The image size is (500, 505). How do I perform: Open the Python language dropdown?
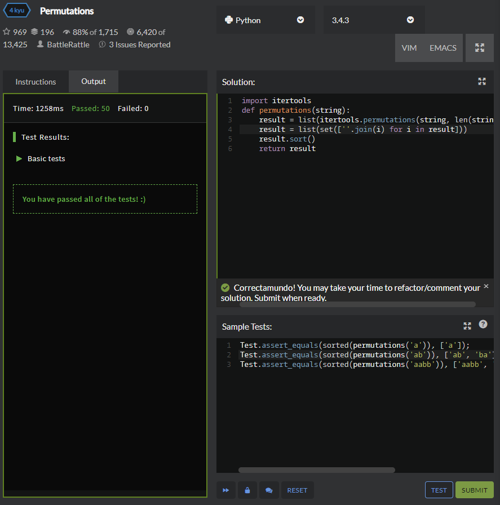click(266, 20)
